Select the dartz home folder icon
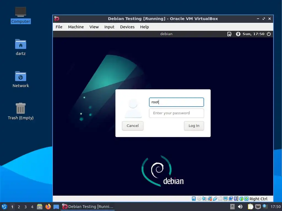This screenshot has height=211, width=282. pyautogui.click(x=20, y=47)
